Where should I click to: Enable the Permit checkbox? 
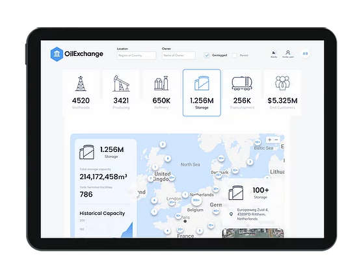coord(234,55)
